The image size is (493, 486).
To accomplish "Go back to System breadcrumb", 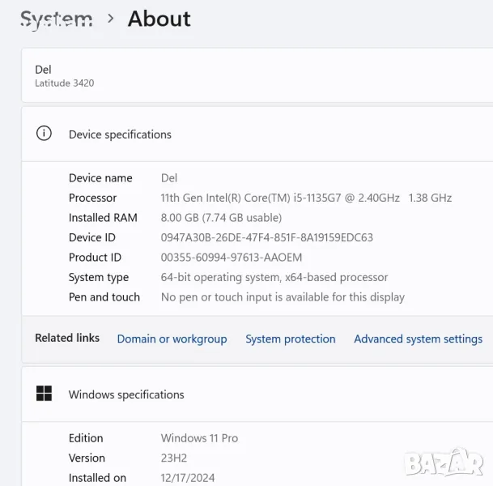I will [56, 19].
